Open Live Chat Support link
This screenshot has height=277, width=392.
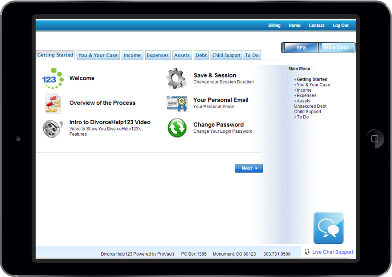[x=332, y=252]
